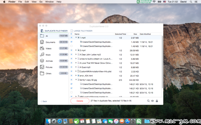The height and width of the screenshot is (125, 201).
Task: Collapse the 1.mp4 group
Action: pyautogui.click(x=76, y=37)
